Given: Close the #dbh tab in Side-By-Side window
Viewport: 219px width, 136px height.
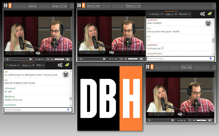Looking at the screenshot, I should click(x=176, y=14).
